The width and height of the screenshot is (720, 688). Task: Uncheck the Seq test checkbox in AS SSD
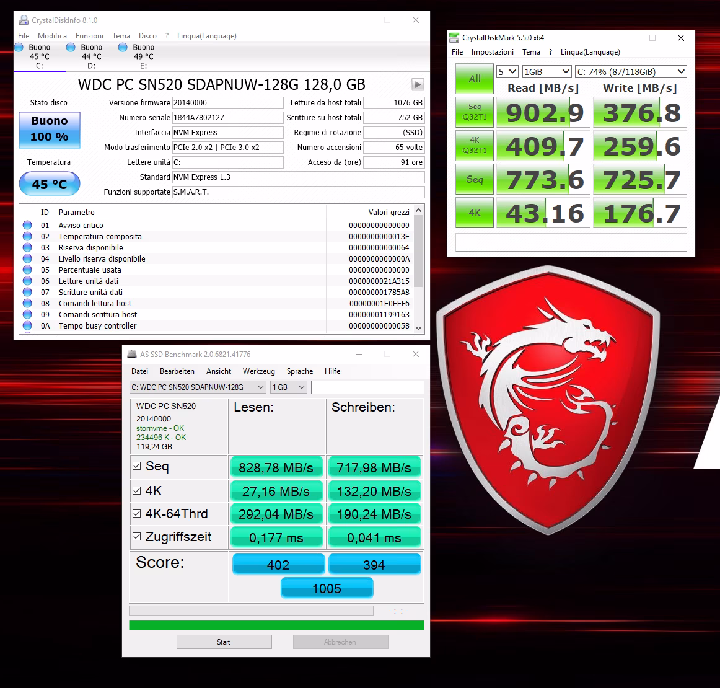136,465
